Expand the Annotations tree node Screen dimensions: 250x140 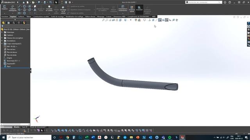pos(2,41)
